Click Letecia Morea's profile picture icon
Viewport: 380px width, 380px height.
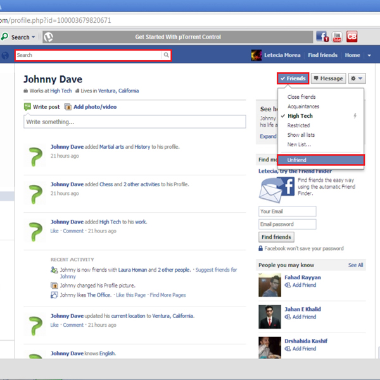click(x=256, y=55)
